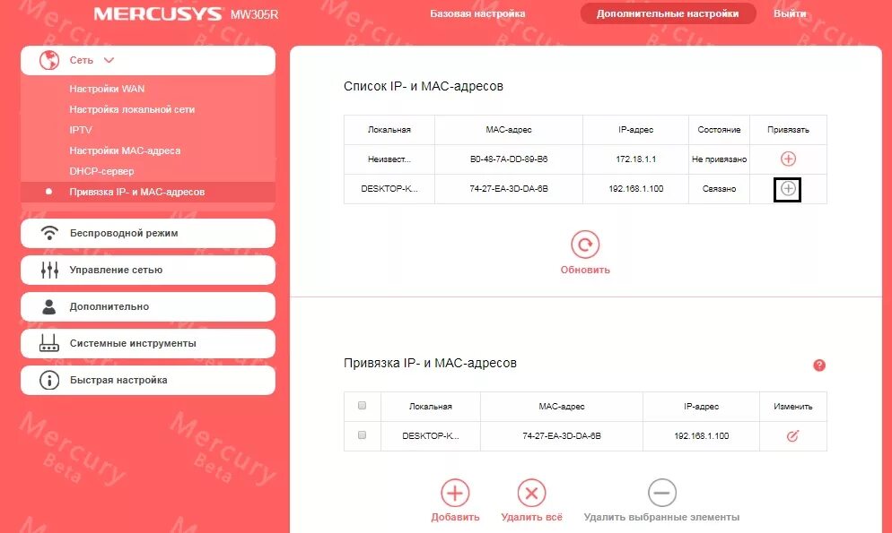Click the globe icon next to Сеть
This screenshot has height=533, width=892.
coord(49,60)
